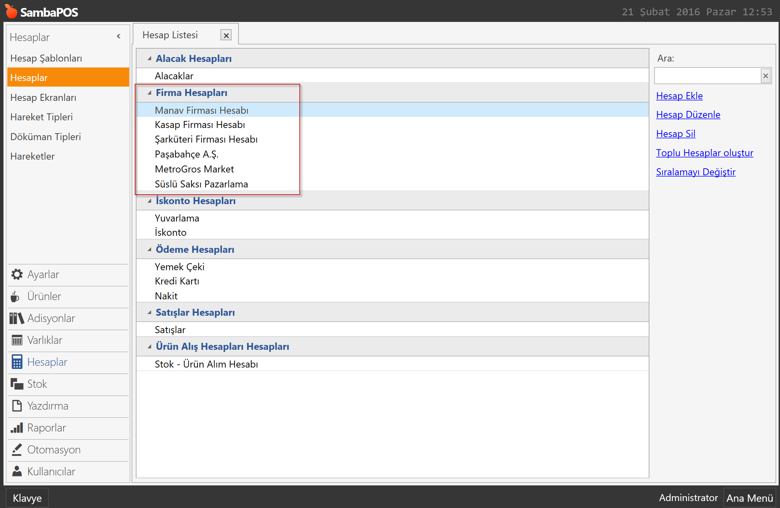This screenshot has width=780, height=508.
Task: Select Süslü Saksı Pazarlama account
Action: point(392,184)
